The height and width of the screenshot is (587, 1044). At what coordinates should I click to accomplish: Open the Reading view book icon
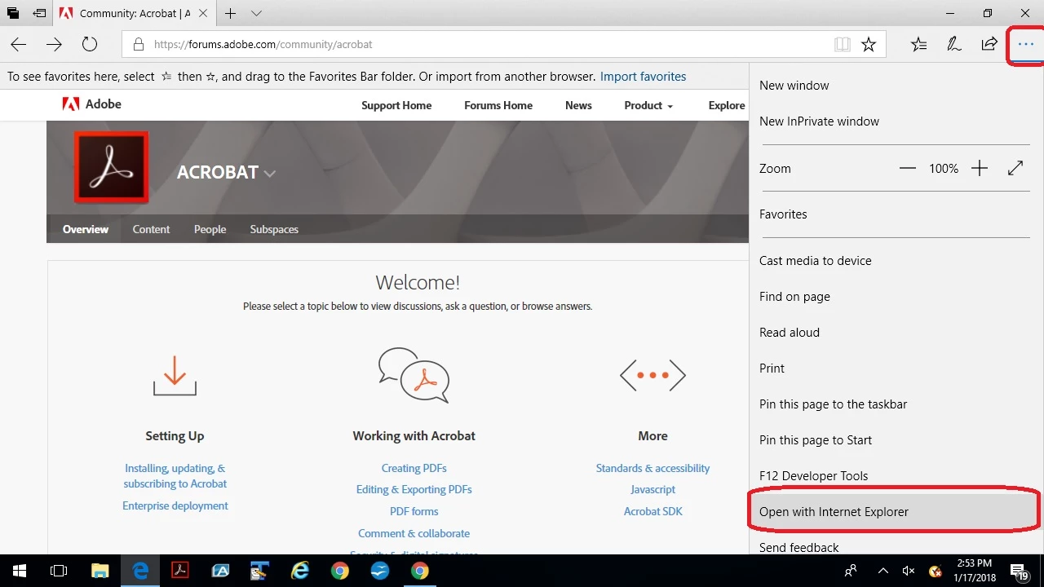click(x=843, y=45)
